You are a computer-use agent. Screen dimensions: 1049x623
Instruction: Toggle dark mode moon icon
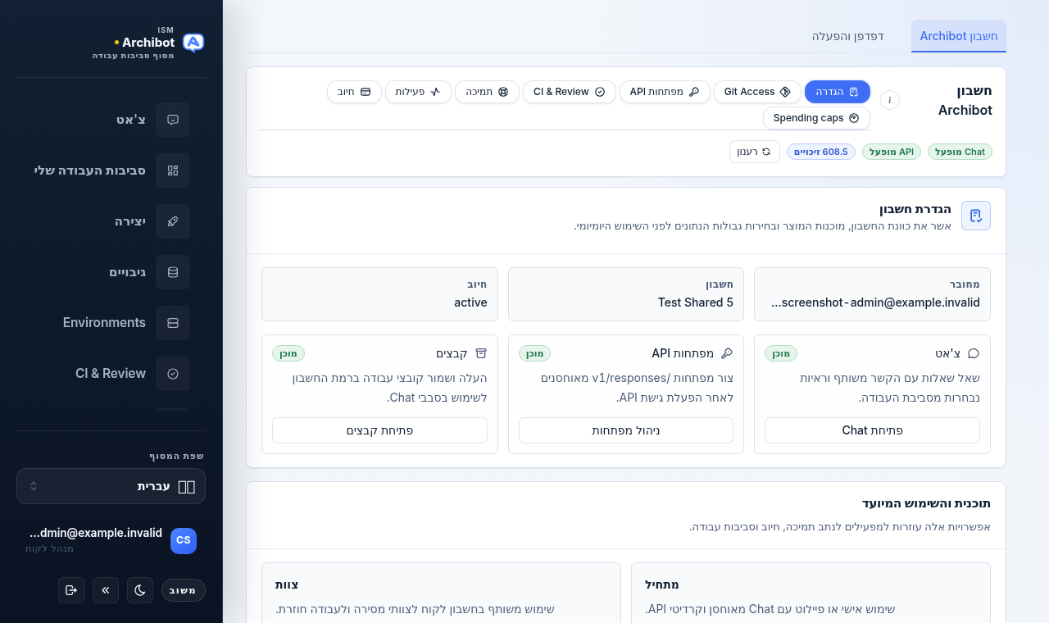pyautogui.click(x=140, y=590)
